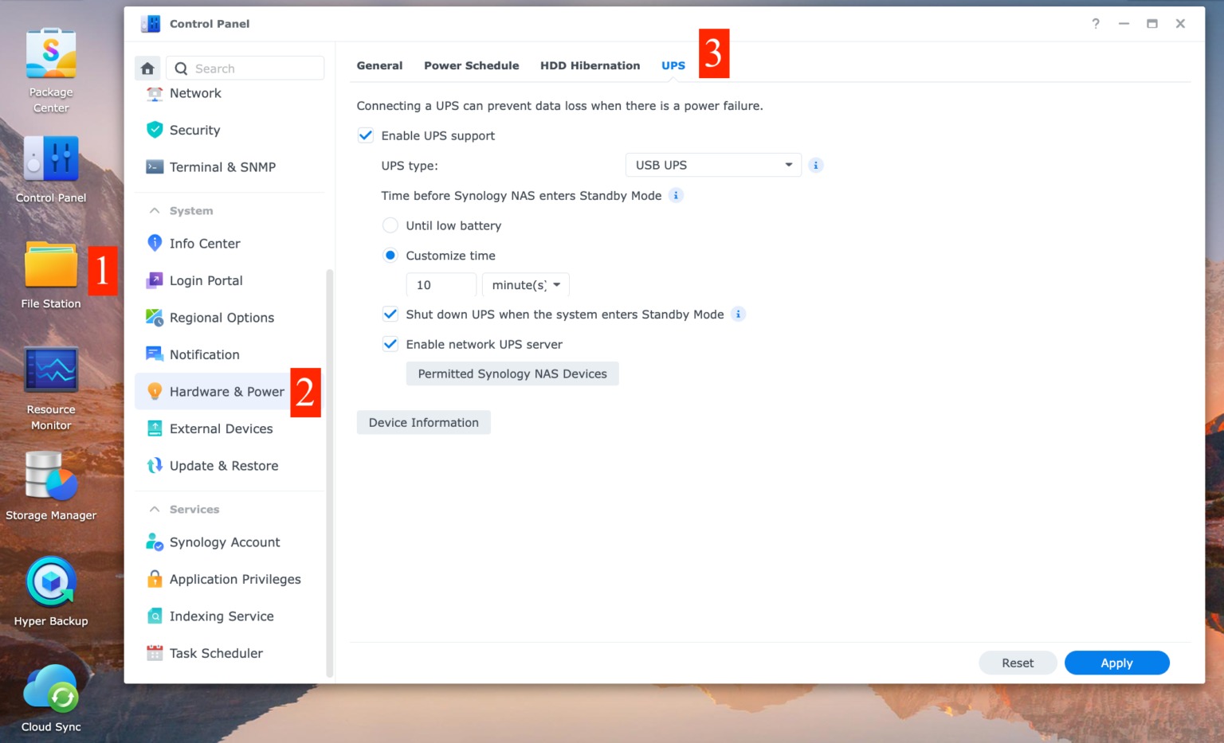Show info tooltip next to UPS type
This screenshot has width=1224, height=743.
(x=816, y=165)
